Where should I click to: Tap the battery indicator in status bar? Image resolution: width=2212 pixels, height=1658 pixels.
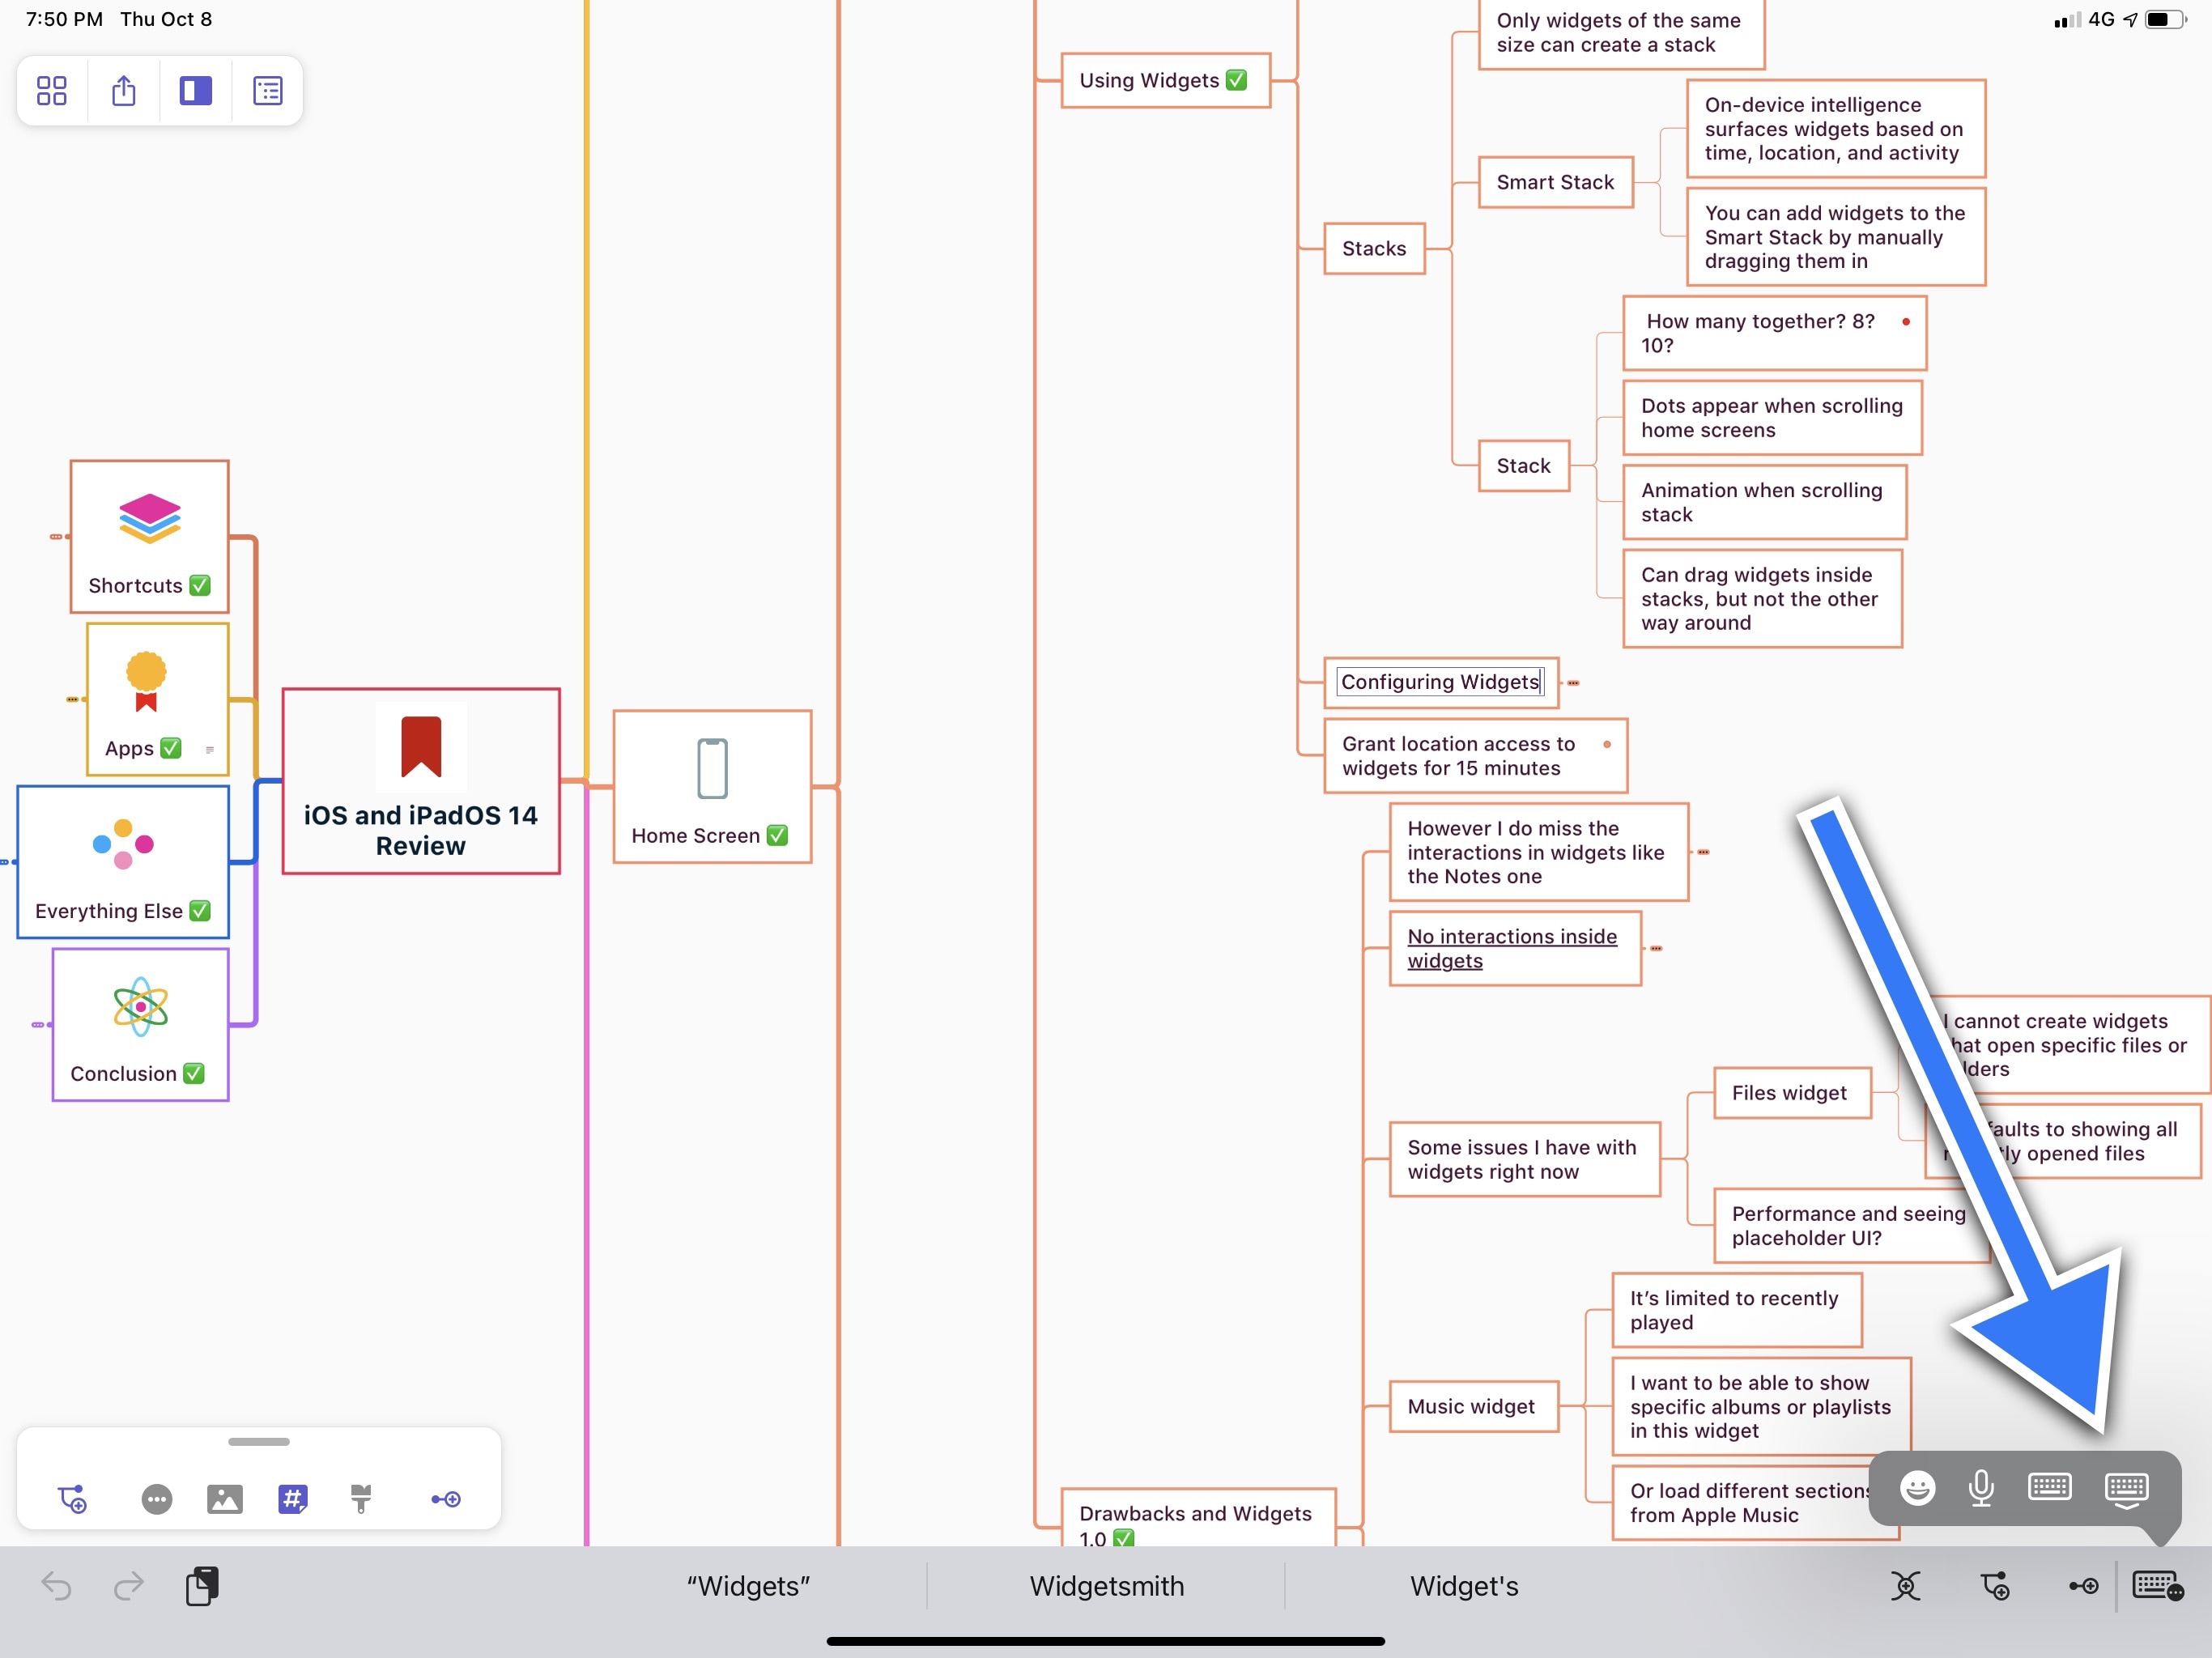(2166, 19)
